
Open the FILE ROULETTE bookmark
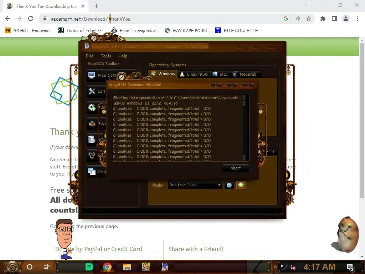[x=237, y=31]
